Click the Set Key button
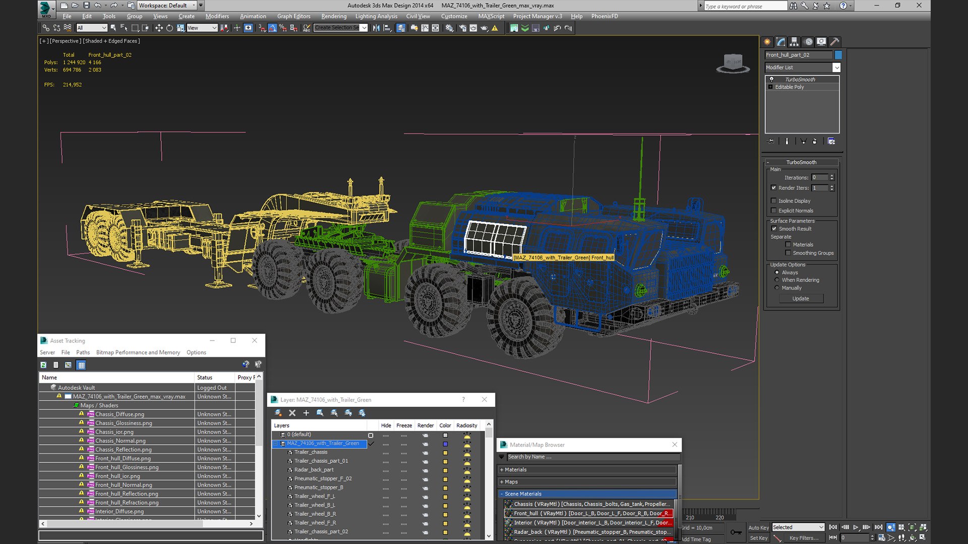This screenshot has width=968, height=544. 758,538
